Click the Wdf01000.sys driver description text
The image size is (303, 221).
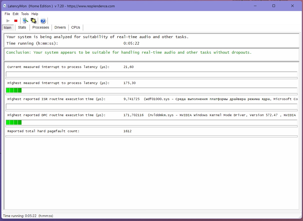click(x=221, y=99)
